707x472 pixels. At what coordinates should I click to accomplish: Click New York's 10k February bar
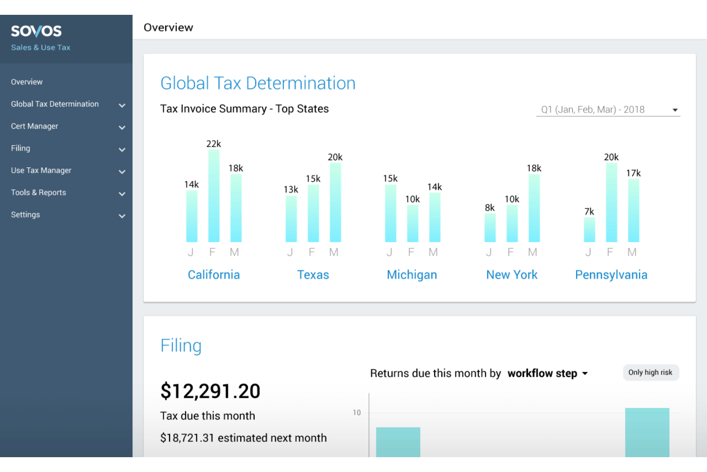(512, 224)
